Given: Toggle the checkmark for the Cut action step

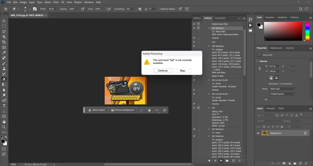Looking at the screenshot, I should [194, 42].
